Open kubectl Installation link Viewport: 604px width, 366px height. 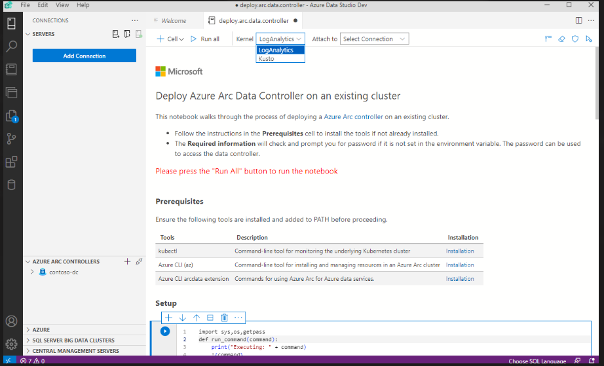(x=460, y=251)
